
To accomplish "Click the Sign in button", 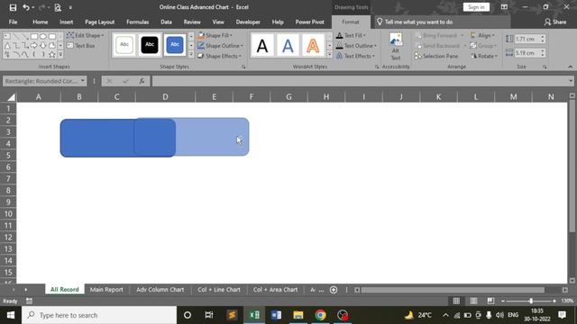I will point(476,7).
